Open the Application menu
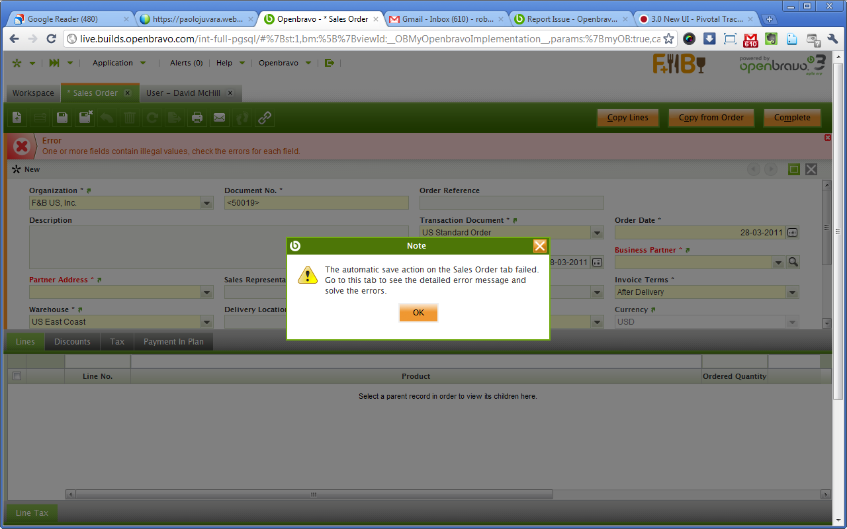847x529 pixels. pos(119,63)
